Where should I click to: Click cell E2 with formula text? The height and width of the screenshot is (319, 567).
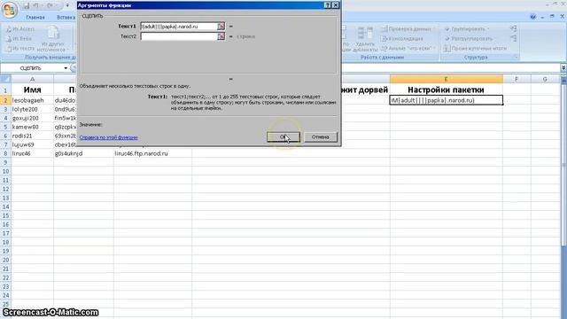point(447,100)
